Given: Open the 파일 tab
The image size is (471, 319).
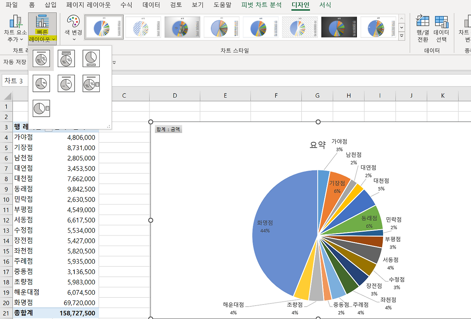Looking at the screenshot, I should tap(12, 5).
